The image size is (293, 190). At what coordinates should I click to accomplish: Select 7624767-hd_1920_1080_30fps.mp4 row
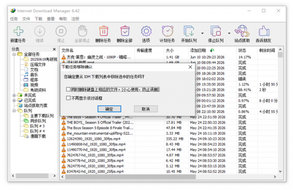168,155
